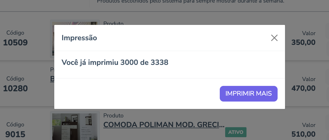Click the 'Você já imprimiu 3000 de 3338' message

click(x=115, y=63)
